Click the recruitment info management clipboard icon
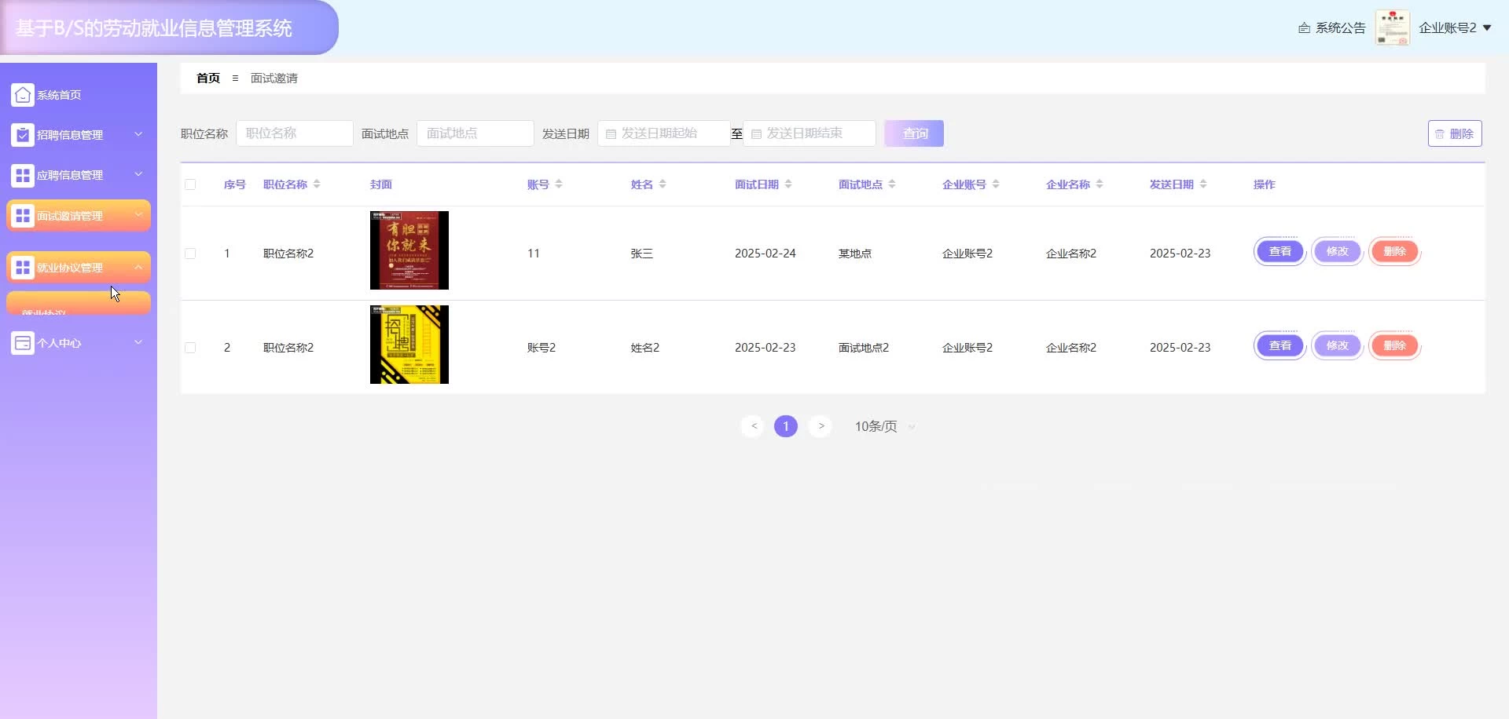This screenshot has width=1509, height=719. [23, 135]
